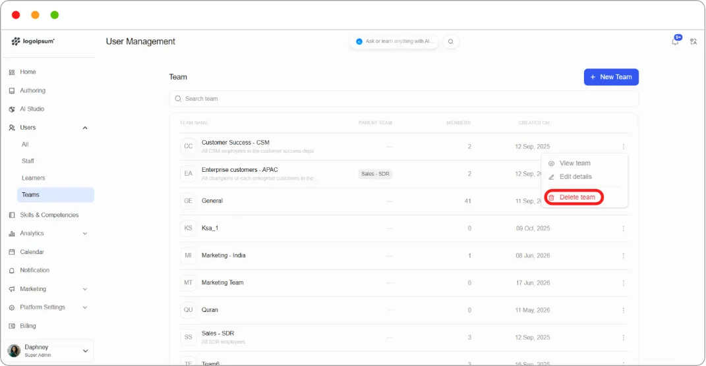Click the Analytics bar chart icon
The width and height of the screenshot is (706, 366).
[12, 234]
